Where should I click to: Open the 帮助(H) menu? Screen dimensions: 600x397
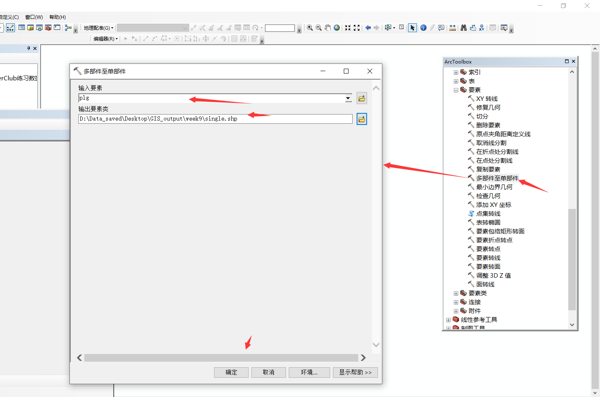tap(57, 17)
